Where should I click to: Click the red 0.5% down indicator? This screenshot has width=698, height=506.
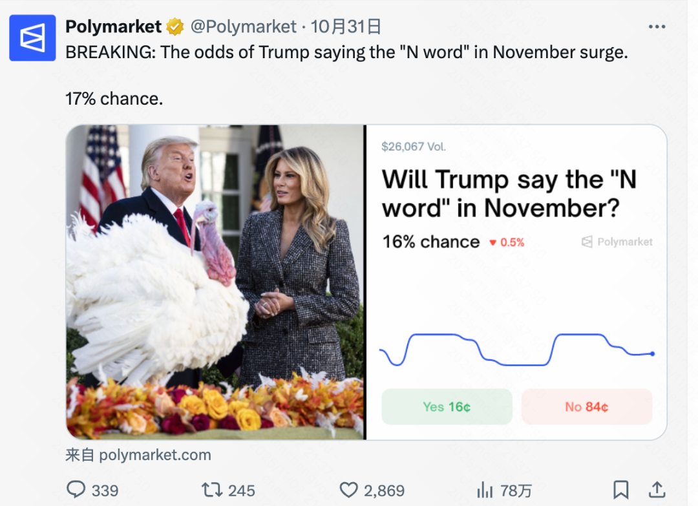507,242
